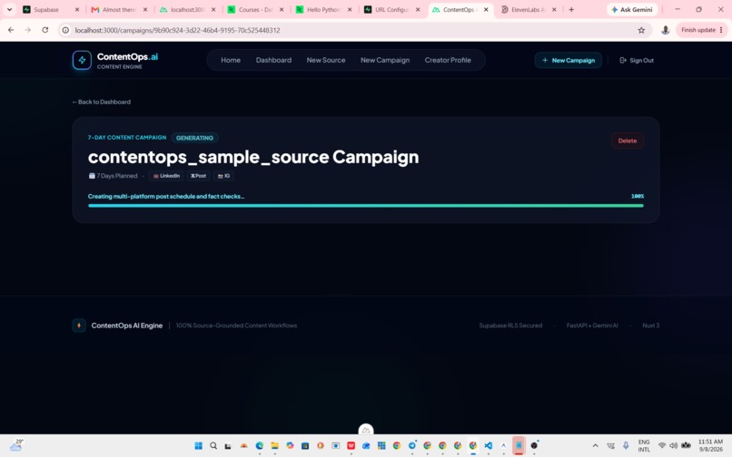Open the volume speaker tray icon
The width and height of the screenshot is (732, 457).
coord(673,446)
